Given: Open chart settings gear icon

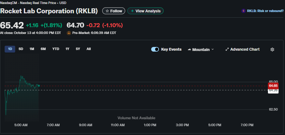Looking at the screenshot, I should point(272,49).
